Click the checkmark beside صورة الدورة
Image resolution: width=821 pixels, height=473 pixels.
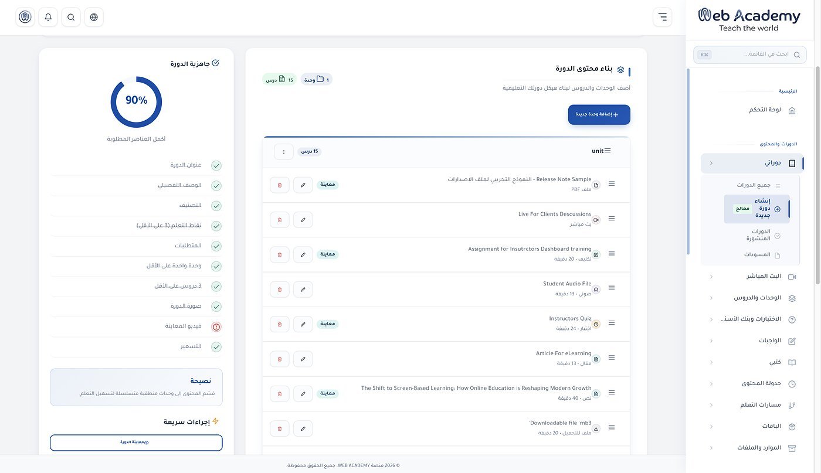pos(216,307)
